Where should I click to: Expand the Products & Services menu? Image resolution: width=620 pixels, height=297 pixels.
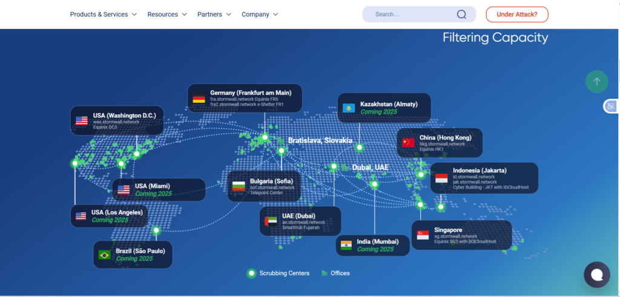click(x=103, y=15)
